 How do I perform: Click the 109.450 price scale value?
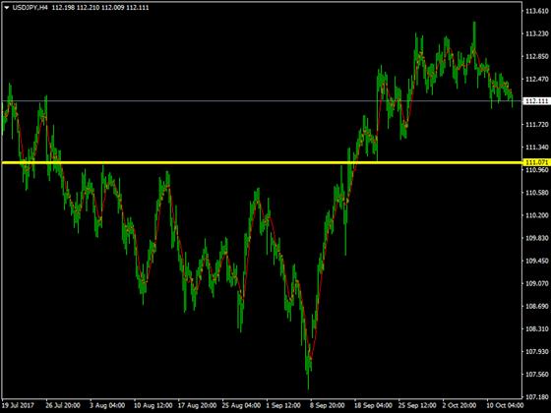(x=536, y=261)
